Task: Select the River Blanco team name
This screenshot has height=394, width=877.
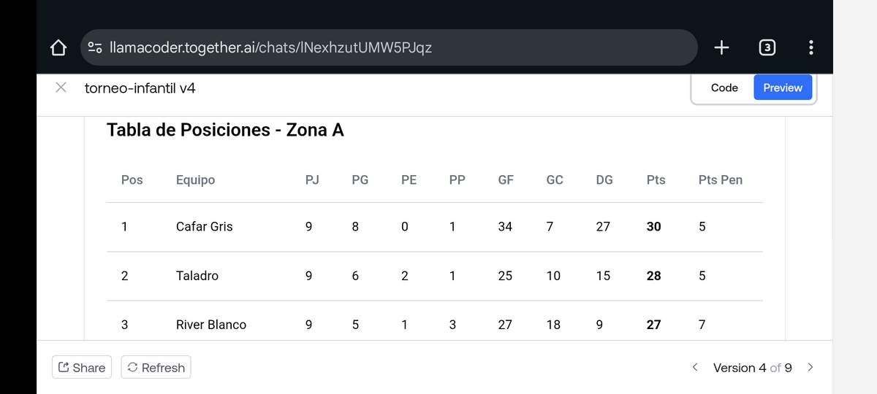Action: tap(210, 325)
